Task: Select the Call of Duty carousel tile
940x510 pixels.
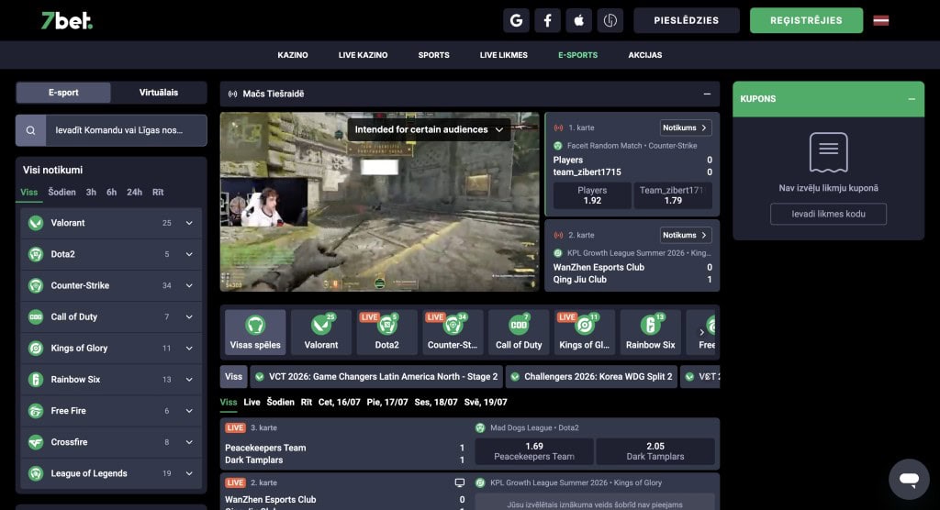Action: tap(519, 332)
